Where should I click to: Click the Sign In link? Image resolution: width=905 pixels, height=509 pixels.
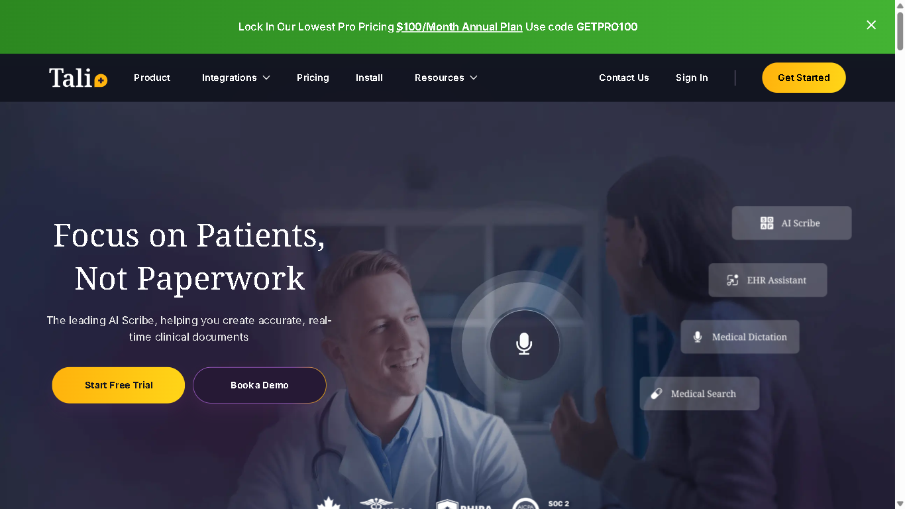(692, 78)
